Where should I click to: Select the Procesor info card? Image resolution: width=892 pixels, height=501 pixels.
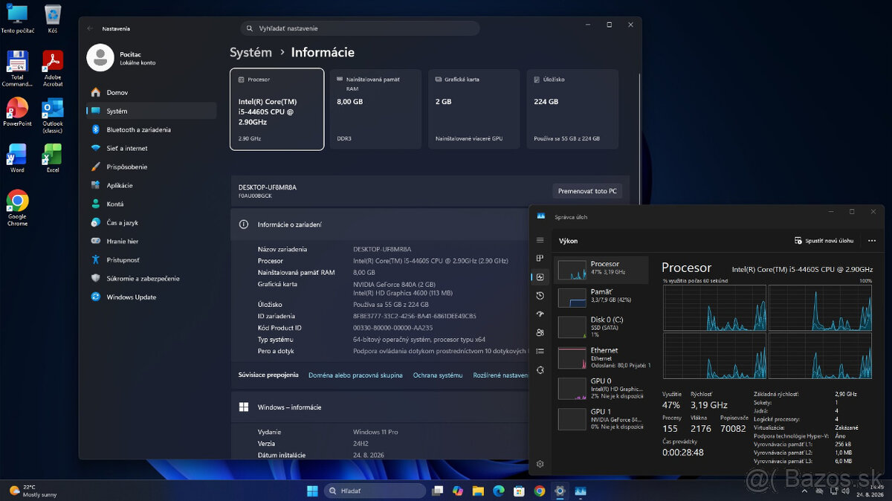click(x=277, y=109)
